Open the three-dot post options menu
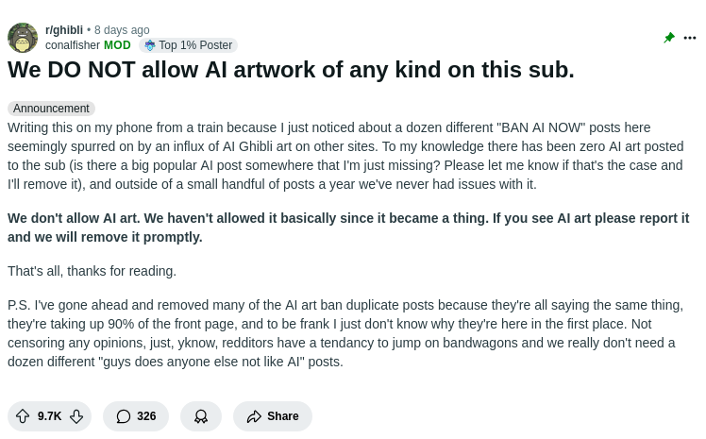 click(689, 38)
